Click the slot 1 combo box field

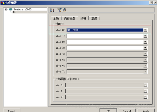(105, 36)
